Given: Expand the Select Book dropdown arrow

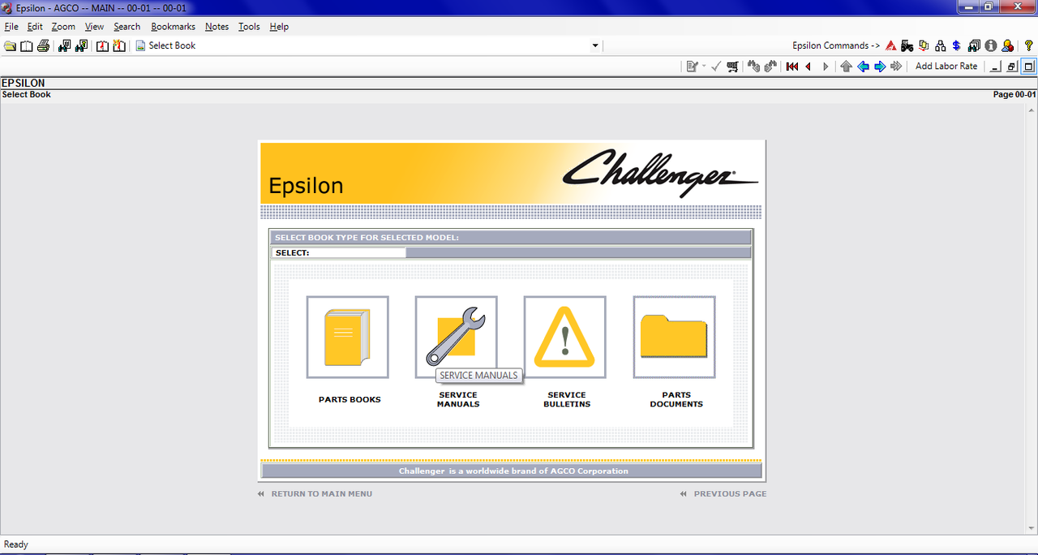Looking at the screenshot, I should tap(595, 46).
